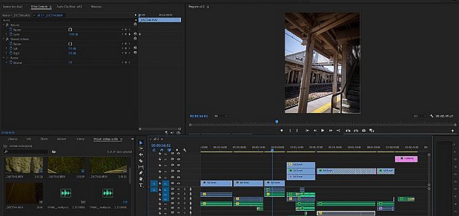Collapse the Channel Volume effect group
Image resolution: width=459 pixels, height=216 pixels.
[3, 39]
